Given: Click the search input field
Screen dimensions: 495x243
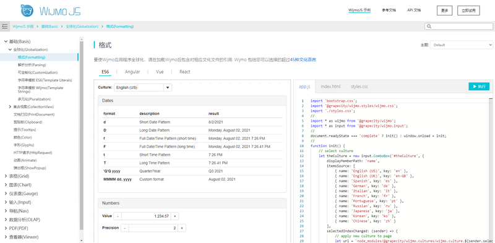Looking at the screenshot, I should (458, 27).
